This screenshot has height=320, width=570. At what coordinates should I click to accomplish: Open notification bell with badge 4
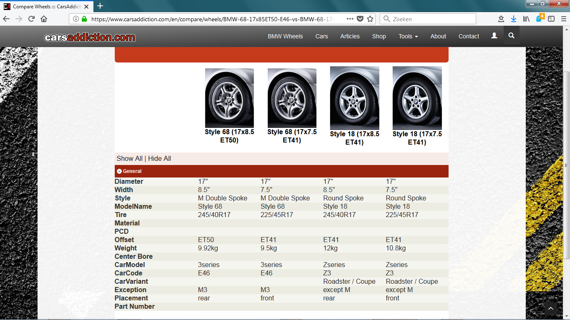[x=539, y=18]
